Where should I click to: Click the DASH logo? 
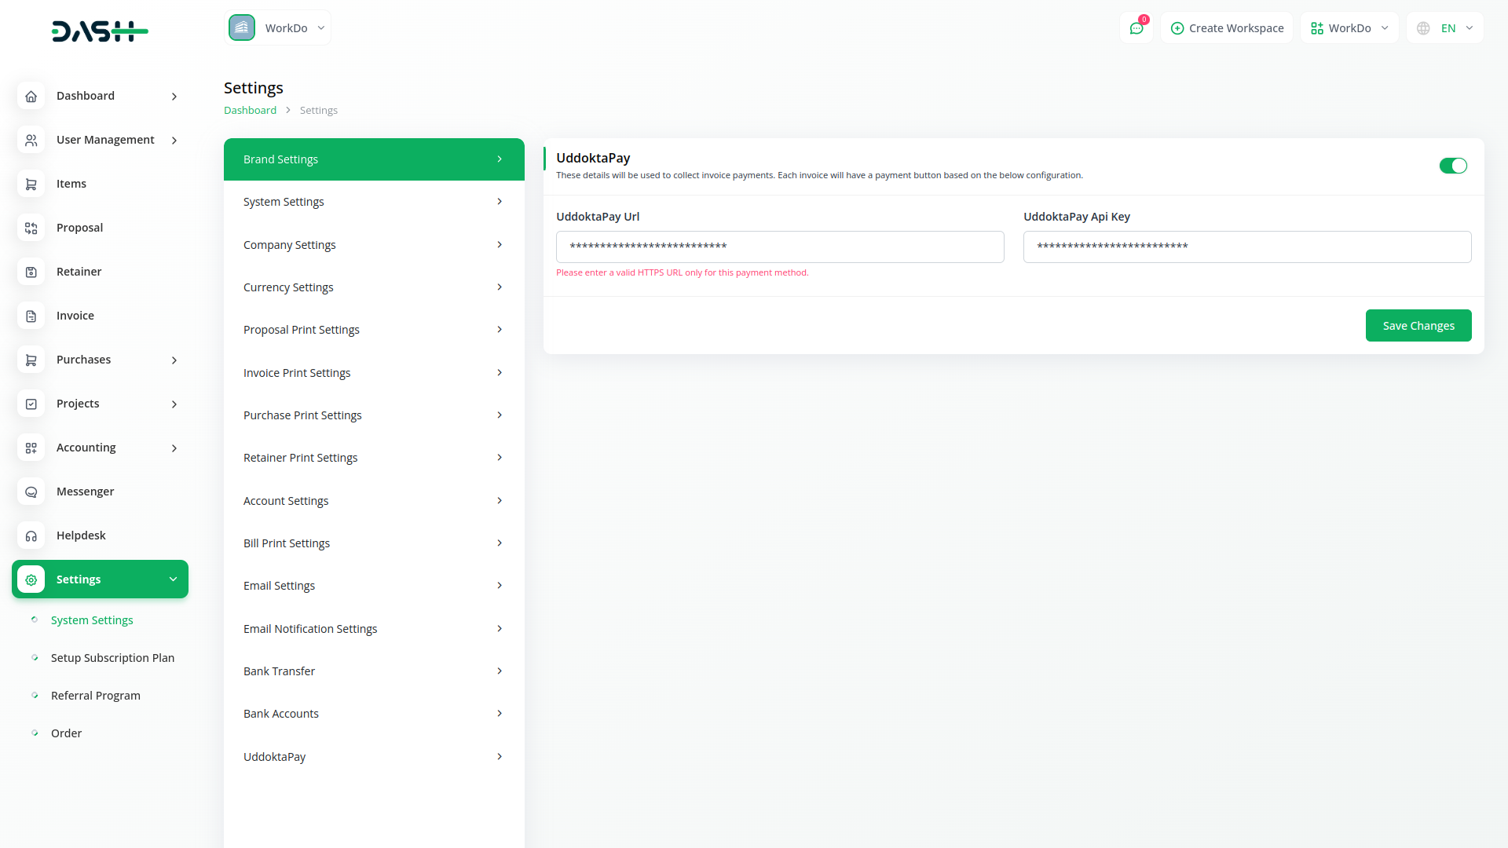tap(100, 31)
